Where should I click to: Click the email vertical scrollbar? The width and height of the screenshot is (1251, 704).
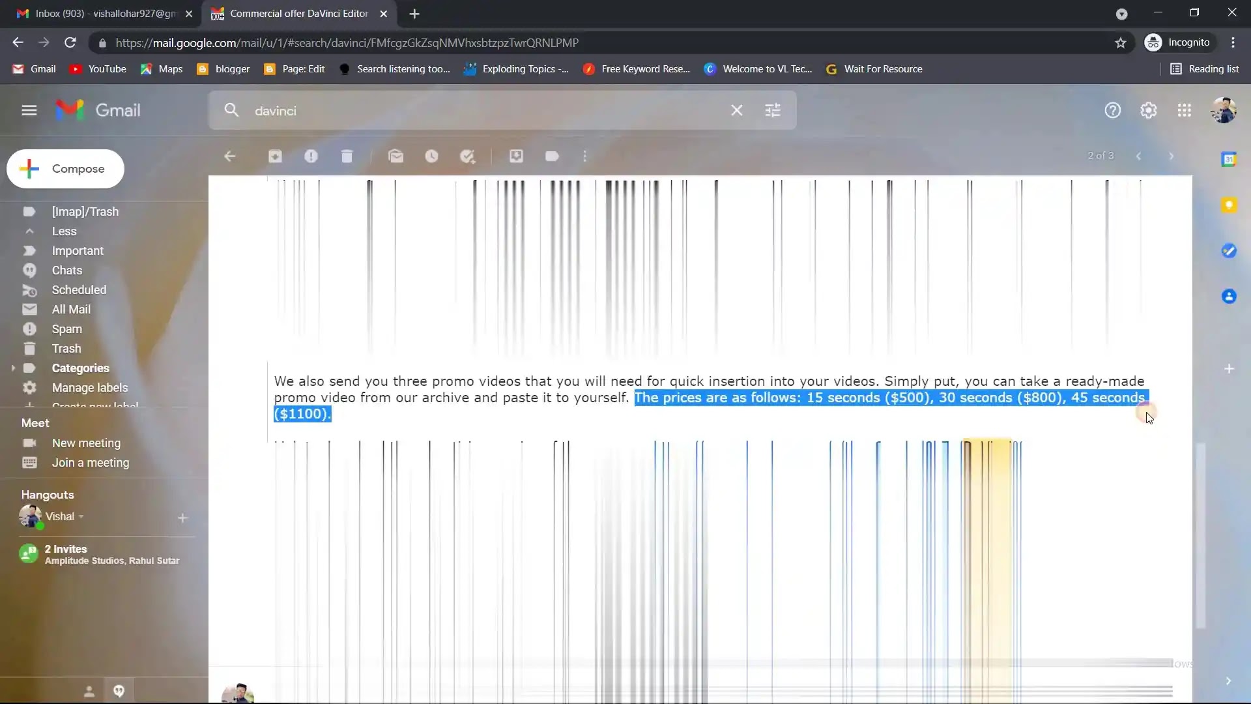tap(1200, 535)
